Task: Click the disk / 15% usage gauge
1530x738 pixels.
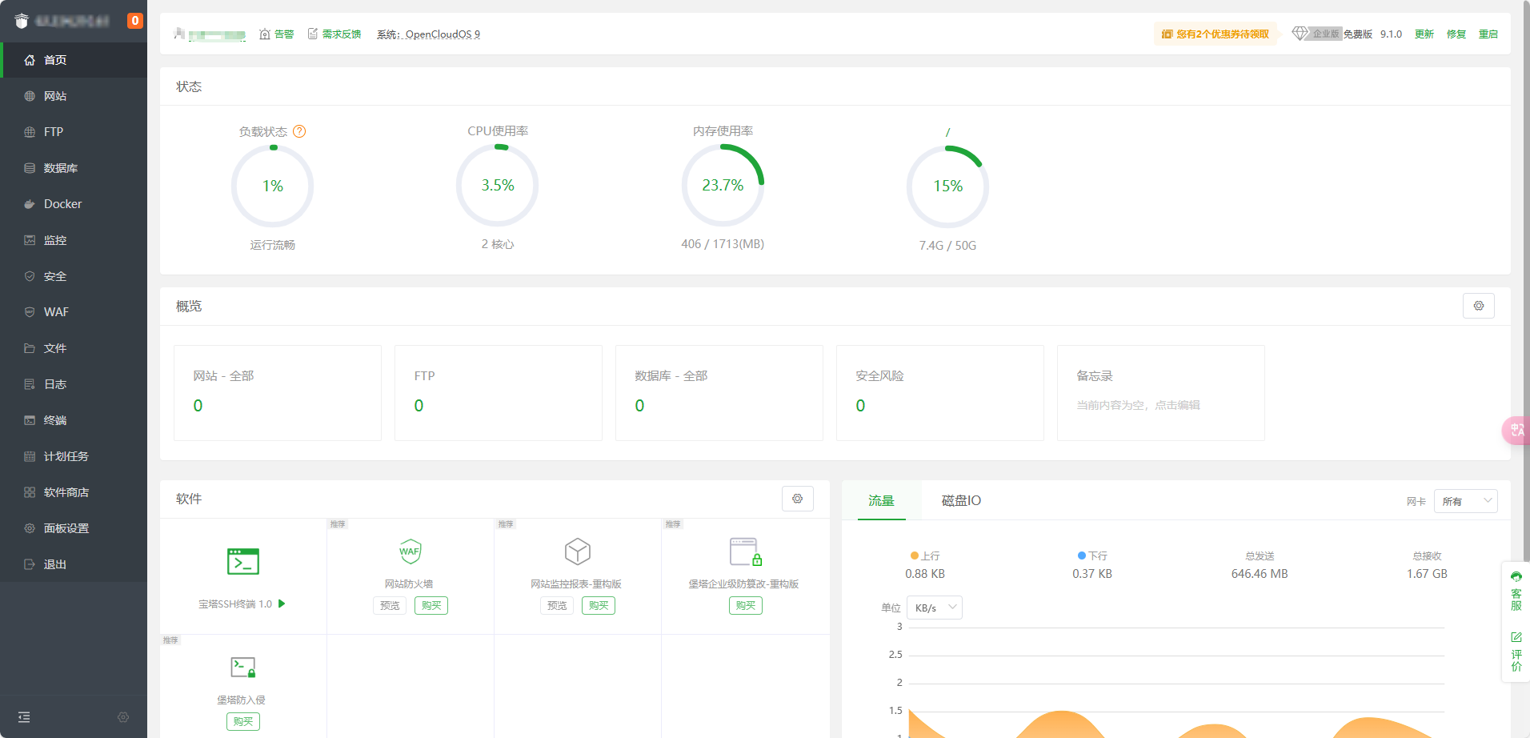Action: [947, 186]
